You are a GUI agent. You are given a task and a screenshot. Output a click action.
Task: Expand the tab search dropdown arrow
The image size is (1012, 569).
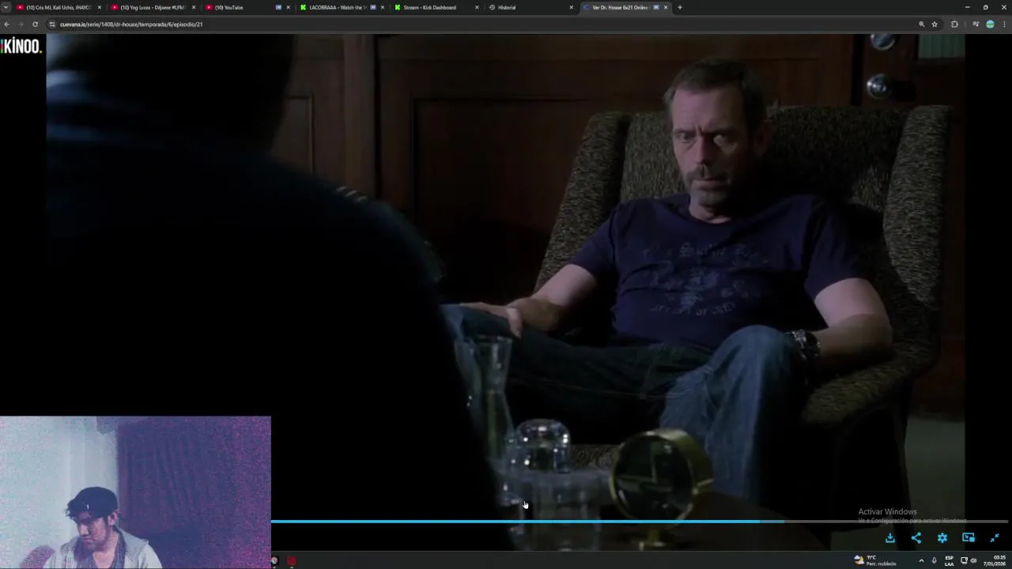click(x=6, y=7)
